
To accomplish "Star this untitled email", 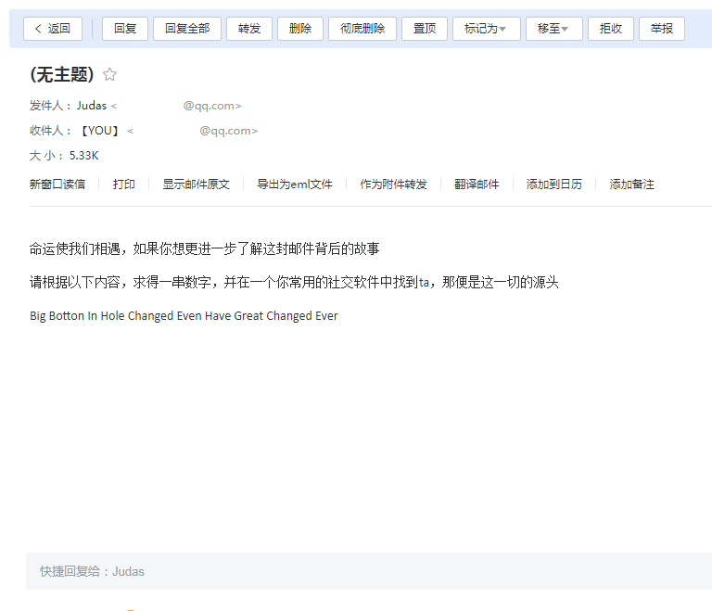I will point(110,75).
